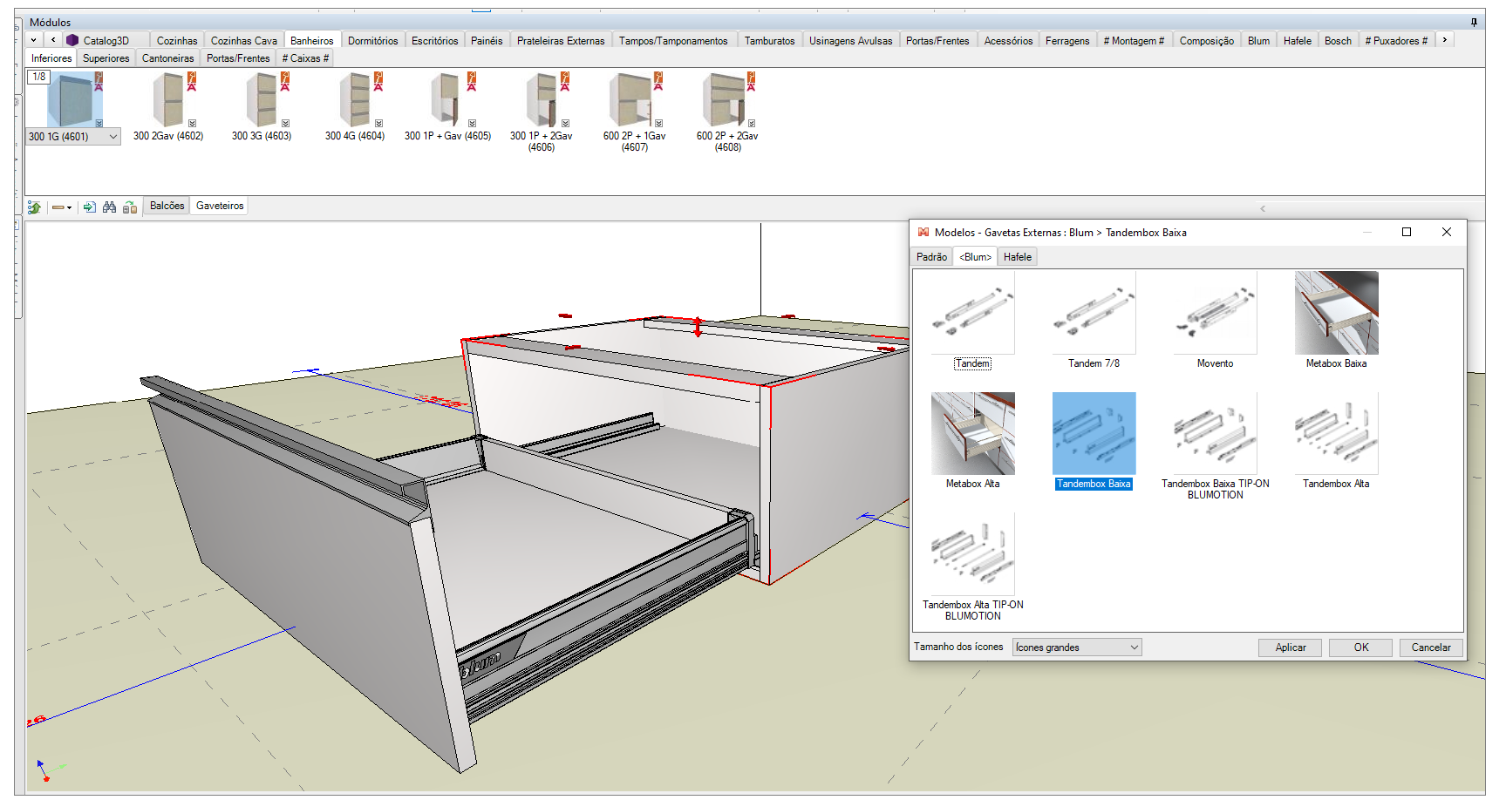Click the green tree refresh toolbar icon

[x=34, y=207]
